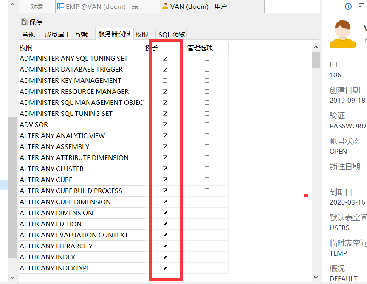Click the left pane scroll down arrow
367x284 pixels.
[x=13, y=278]
